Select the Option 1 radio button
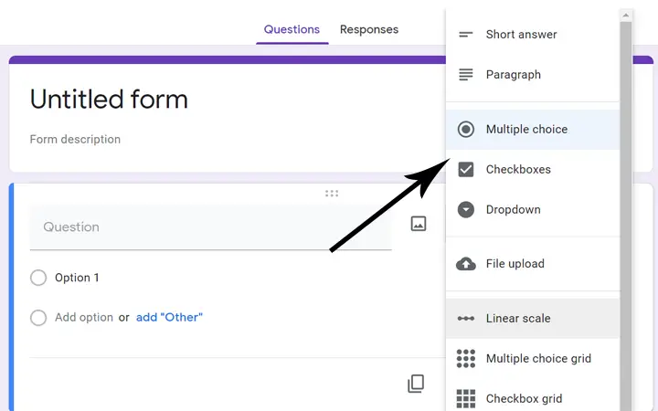The width and height of the screenshot is (658, 411). pos(38,278)
